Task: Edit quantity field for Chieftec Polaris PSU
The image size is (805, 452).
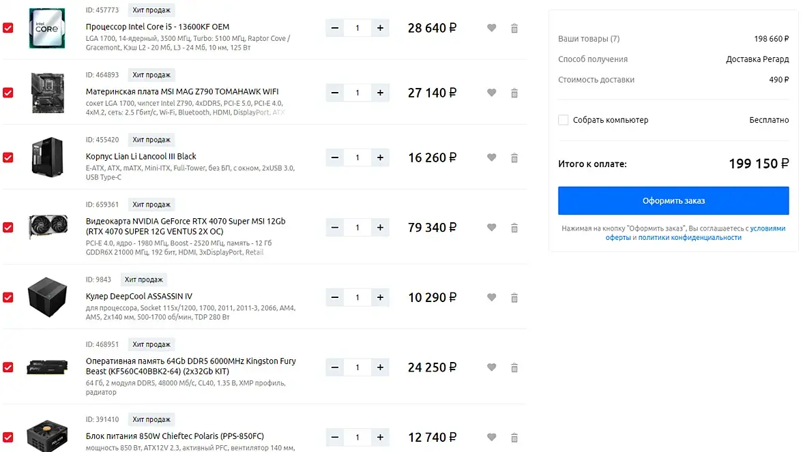Action: [357, 437]
